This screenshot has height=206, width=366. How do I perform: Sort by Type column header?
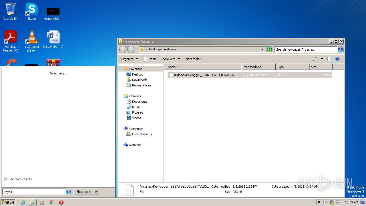point(293,67)
